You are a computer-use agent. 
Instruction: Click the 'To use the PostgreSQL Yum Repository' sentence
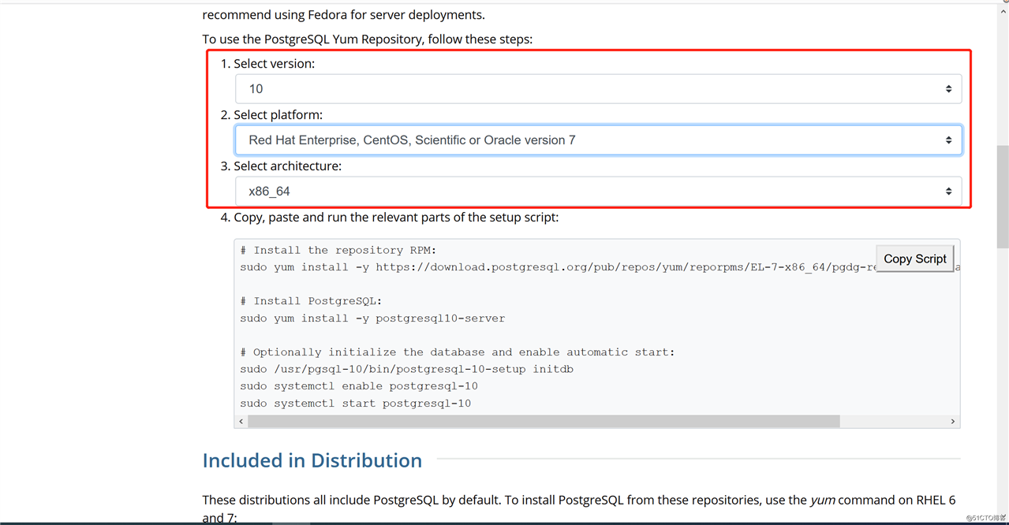point(368,39)
